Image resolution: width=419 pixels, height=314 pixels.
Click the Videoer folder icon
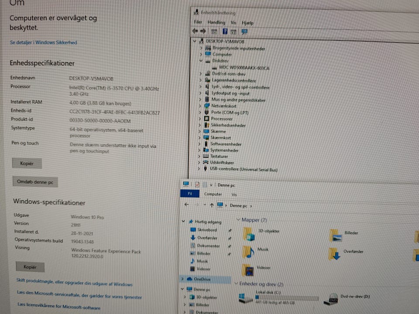point(248,270)
